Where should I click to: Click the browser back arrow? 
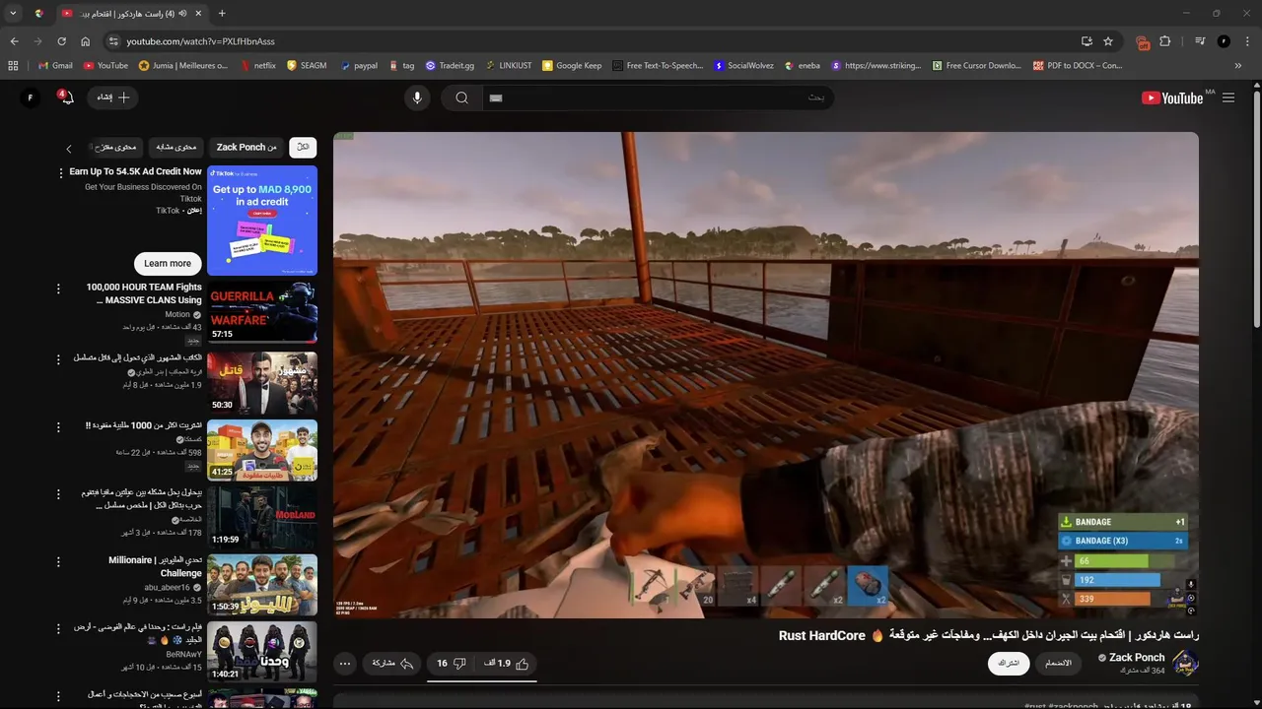[x=14, y=41]
